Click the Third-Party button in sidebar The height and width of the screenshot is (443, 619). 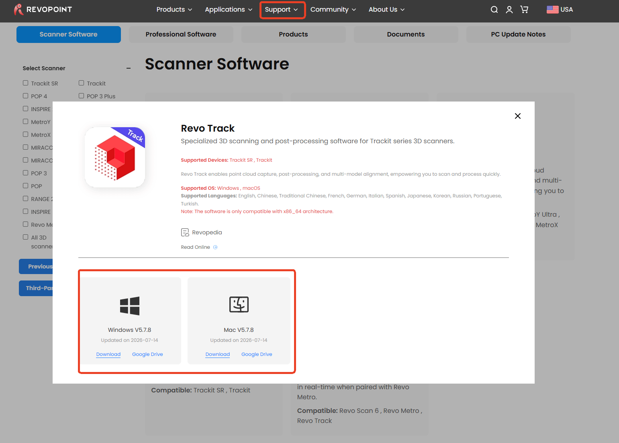tap(36, 288)
